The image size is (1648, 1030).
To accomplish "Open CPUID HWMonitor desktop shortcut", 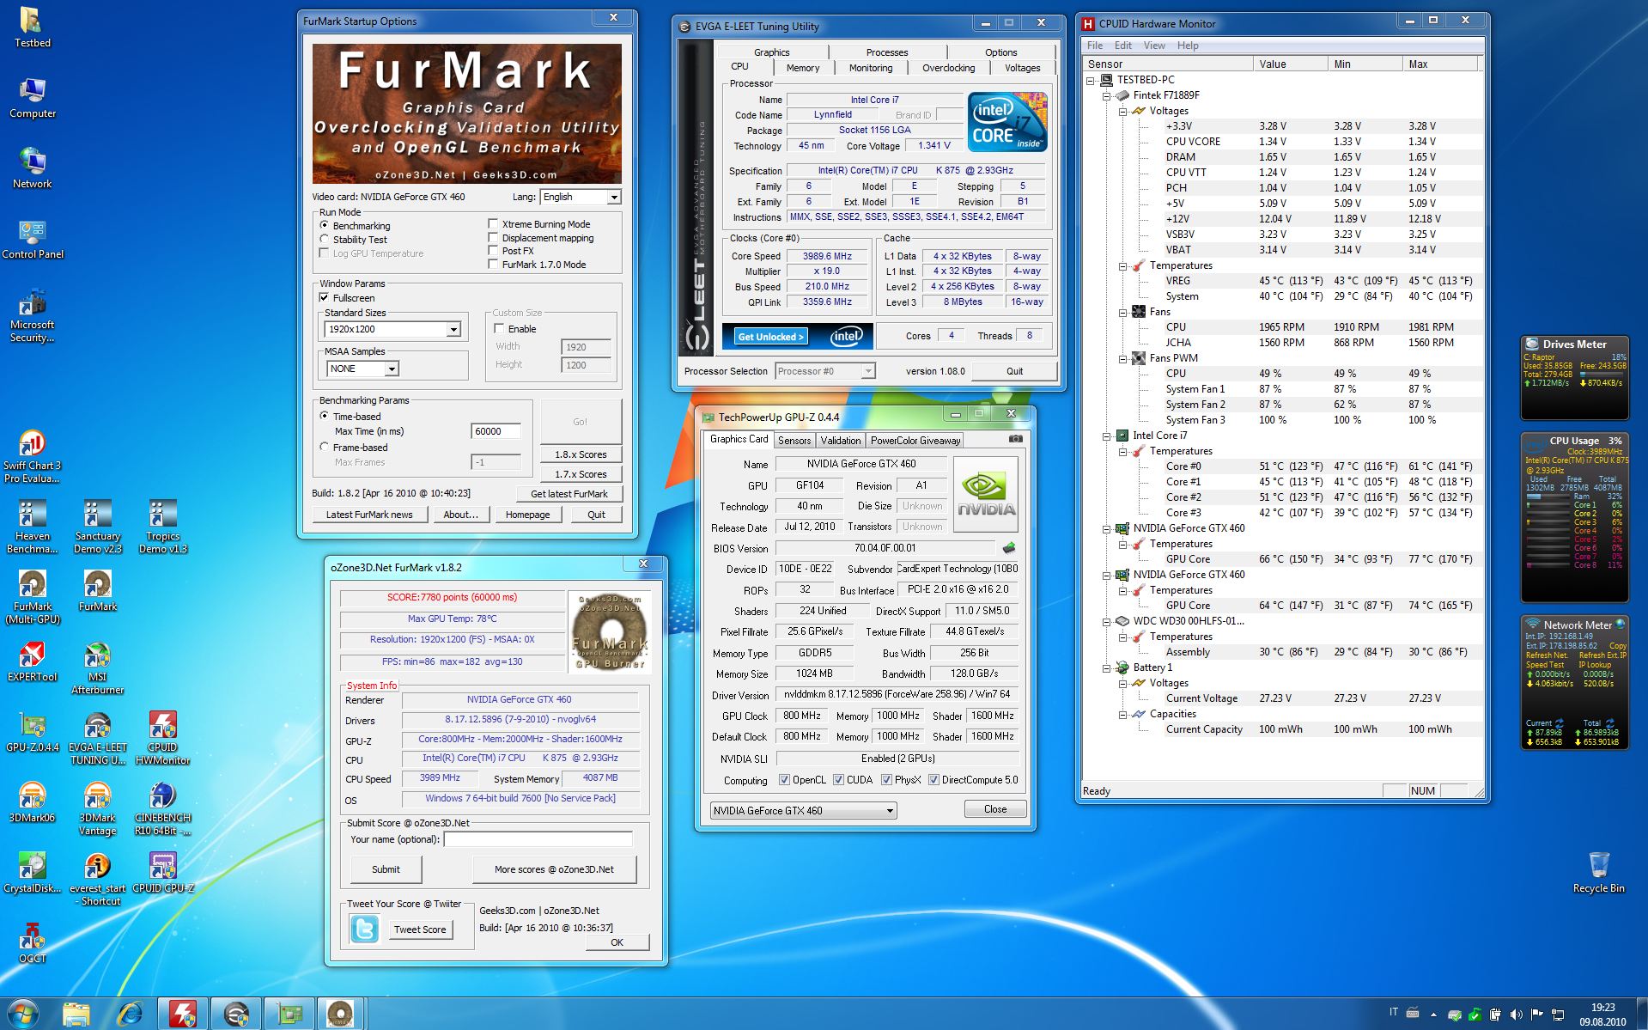I will pos(162,738).
